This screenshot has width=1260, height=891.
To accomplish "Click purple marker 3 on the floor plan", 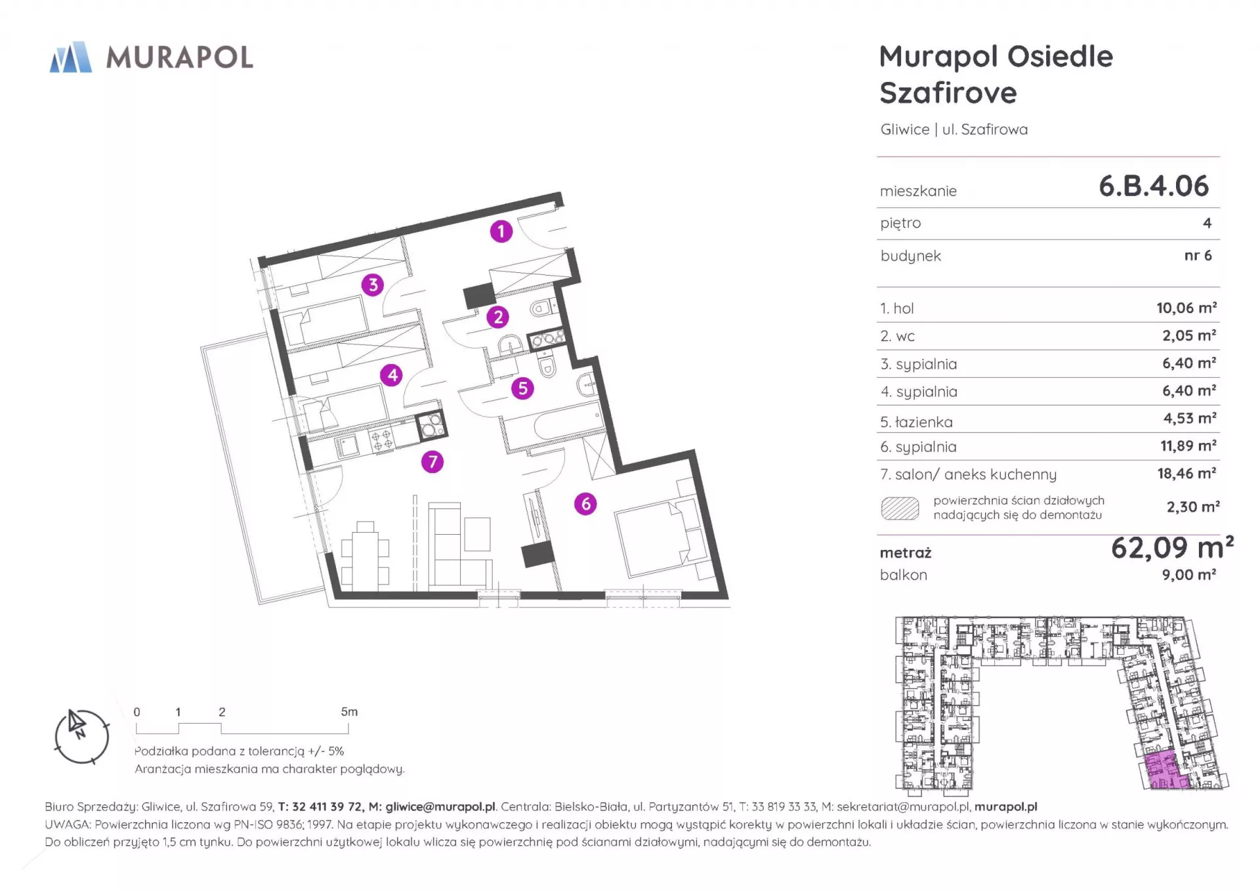I will (x=373, y=285).
